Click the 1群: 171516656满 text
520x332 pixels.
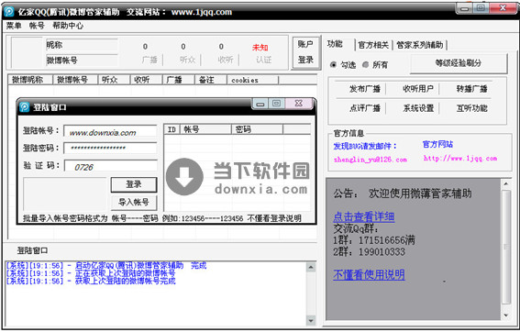[x=374, y=240]
